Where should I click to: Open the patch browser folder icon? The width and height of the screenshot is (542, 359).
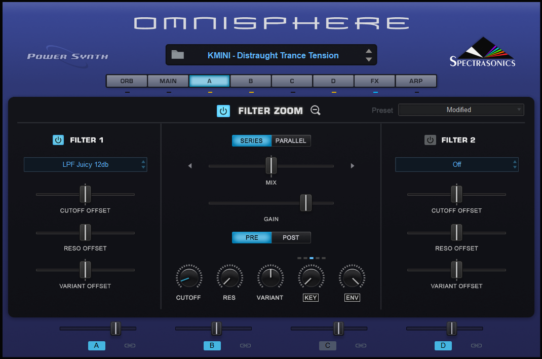pyautogui.click(x=178, y=55)
